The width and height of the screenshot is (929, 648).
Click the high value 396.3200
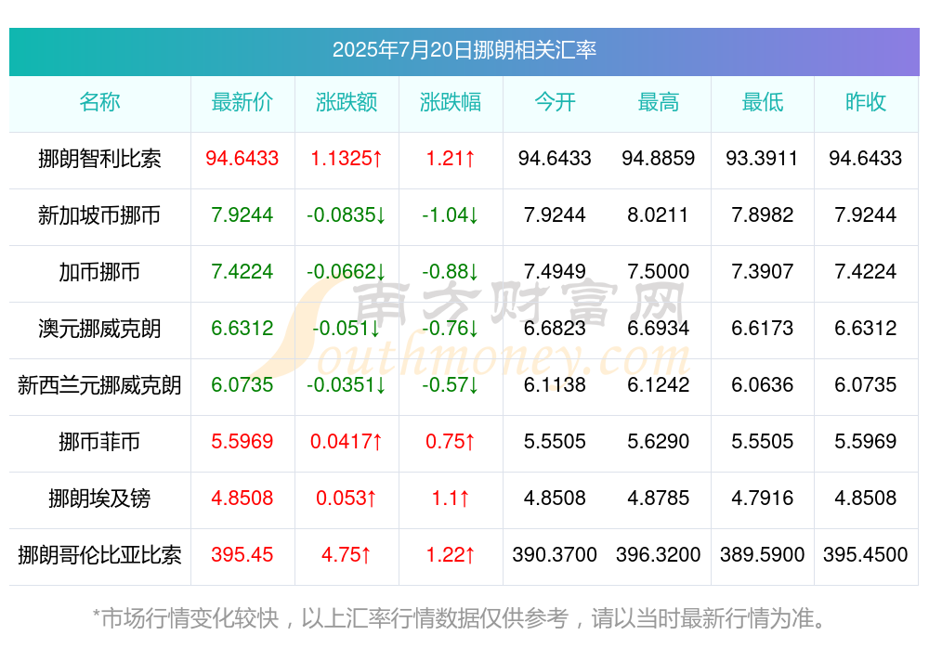coord(659,555)
